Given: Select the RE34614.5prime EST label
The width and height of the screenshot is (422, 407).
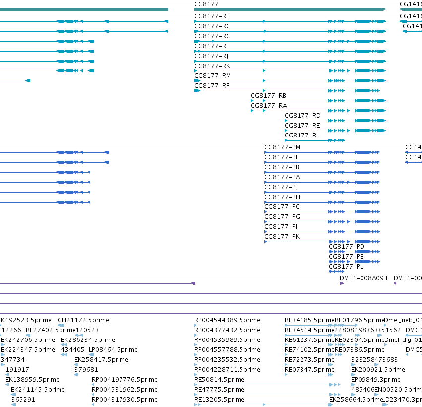Looking at the screenshot, I should coord(309,330).
